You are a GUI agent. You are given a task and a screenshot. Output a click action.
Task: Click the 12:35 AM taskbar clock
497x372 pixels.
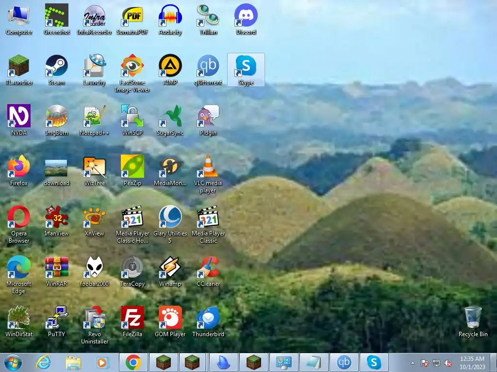[472, 362]
